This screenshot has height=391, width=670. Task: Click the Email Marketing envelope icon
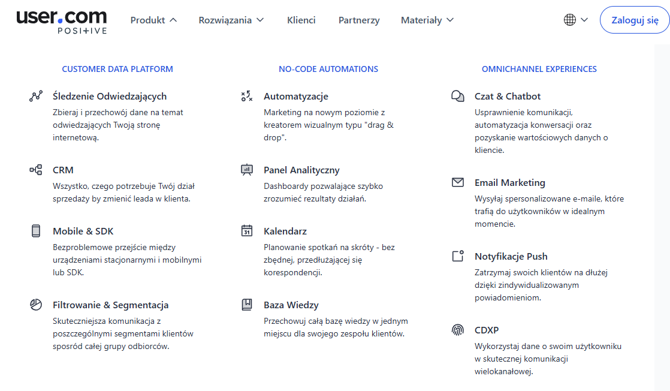(x=457, y=182)
